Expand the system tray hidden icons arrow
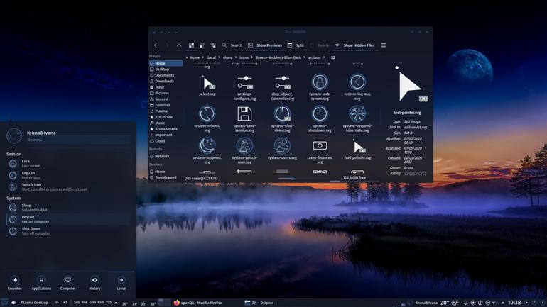This screenshot has width=547, height=307. [503, 303]
